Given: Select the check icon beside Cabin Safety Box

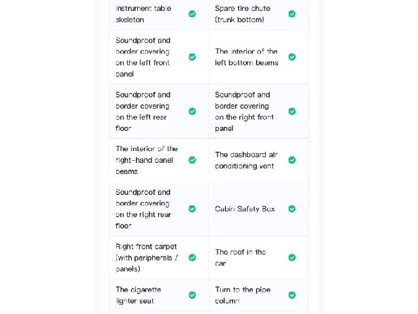Looking at the screenshot, I should [292, 209].
